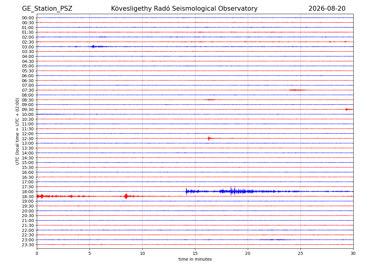Select the 10:00 time row label

pyautogui.click(x=28, y=114)
